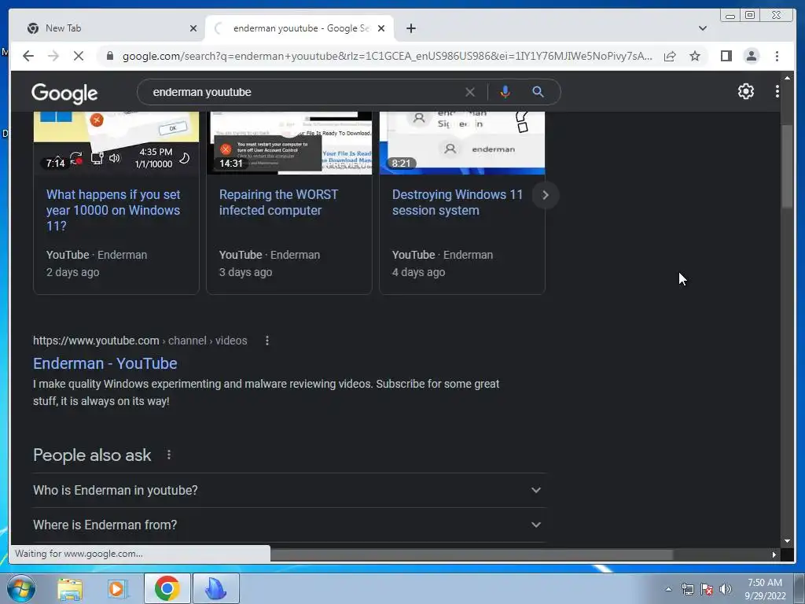Go back to the previous page
This screenshot has height=604, width=805.
pos(28,56)
